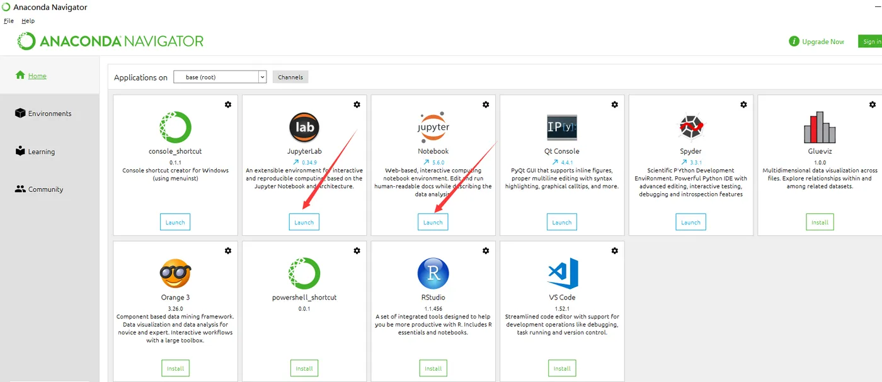Install Orange 3
The width and height of the screenshot is (882, 382).
175,368
